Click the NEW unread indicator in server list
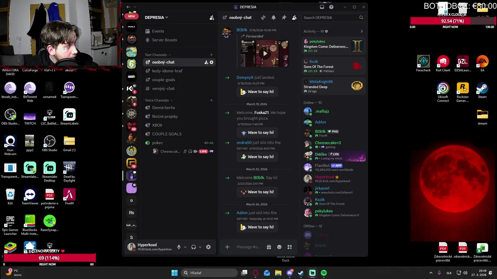 (x=131, y=16)
